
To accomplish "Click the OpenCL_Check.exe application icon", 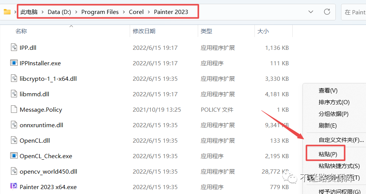I will [14, 156].
